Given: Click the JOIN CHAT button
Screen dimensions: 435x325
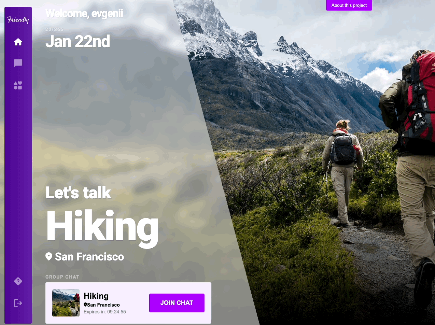Looking at the screenshot, I should point(177,303).
